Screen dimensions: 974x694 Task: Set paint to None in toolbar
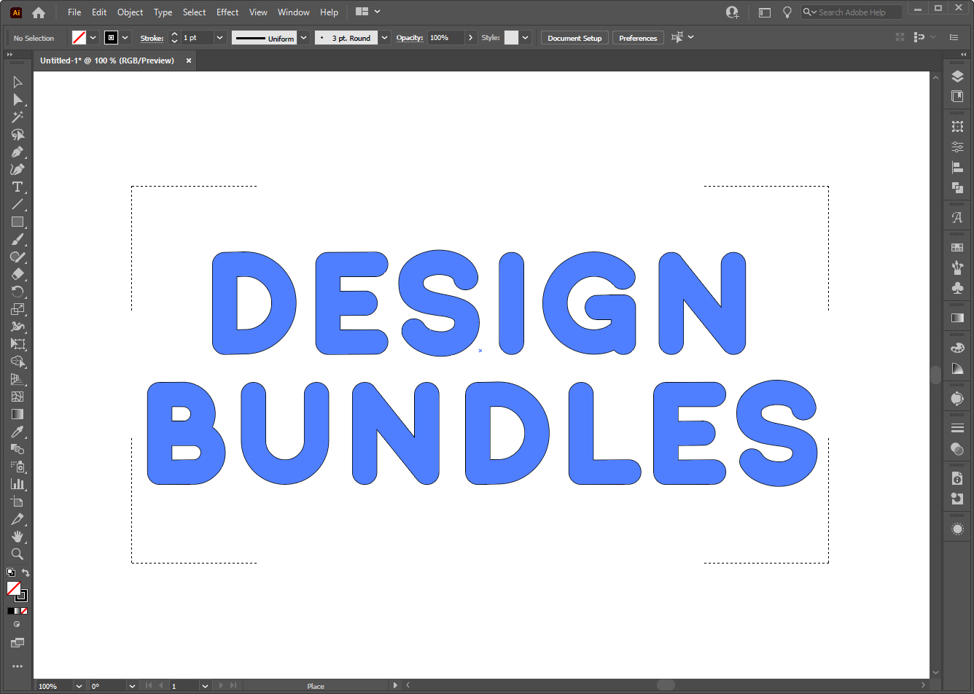coord(24,611)
